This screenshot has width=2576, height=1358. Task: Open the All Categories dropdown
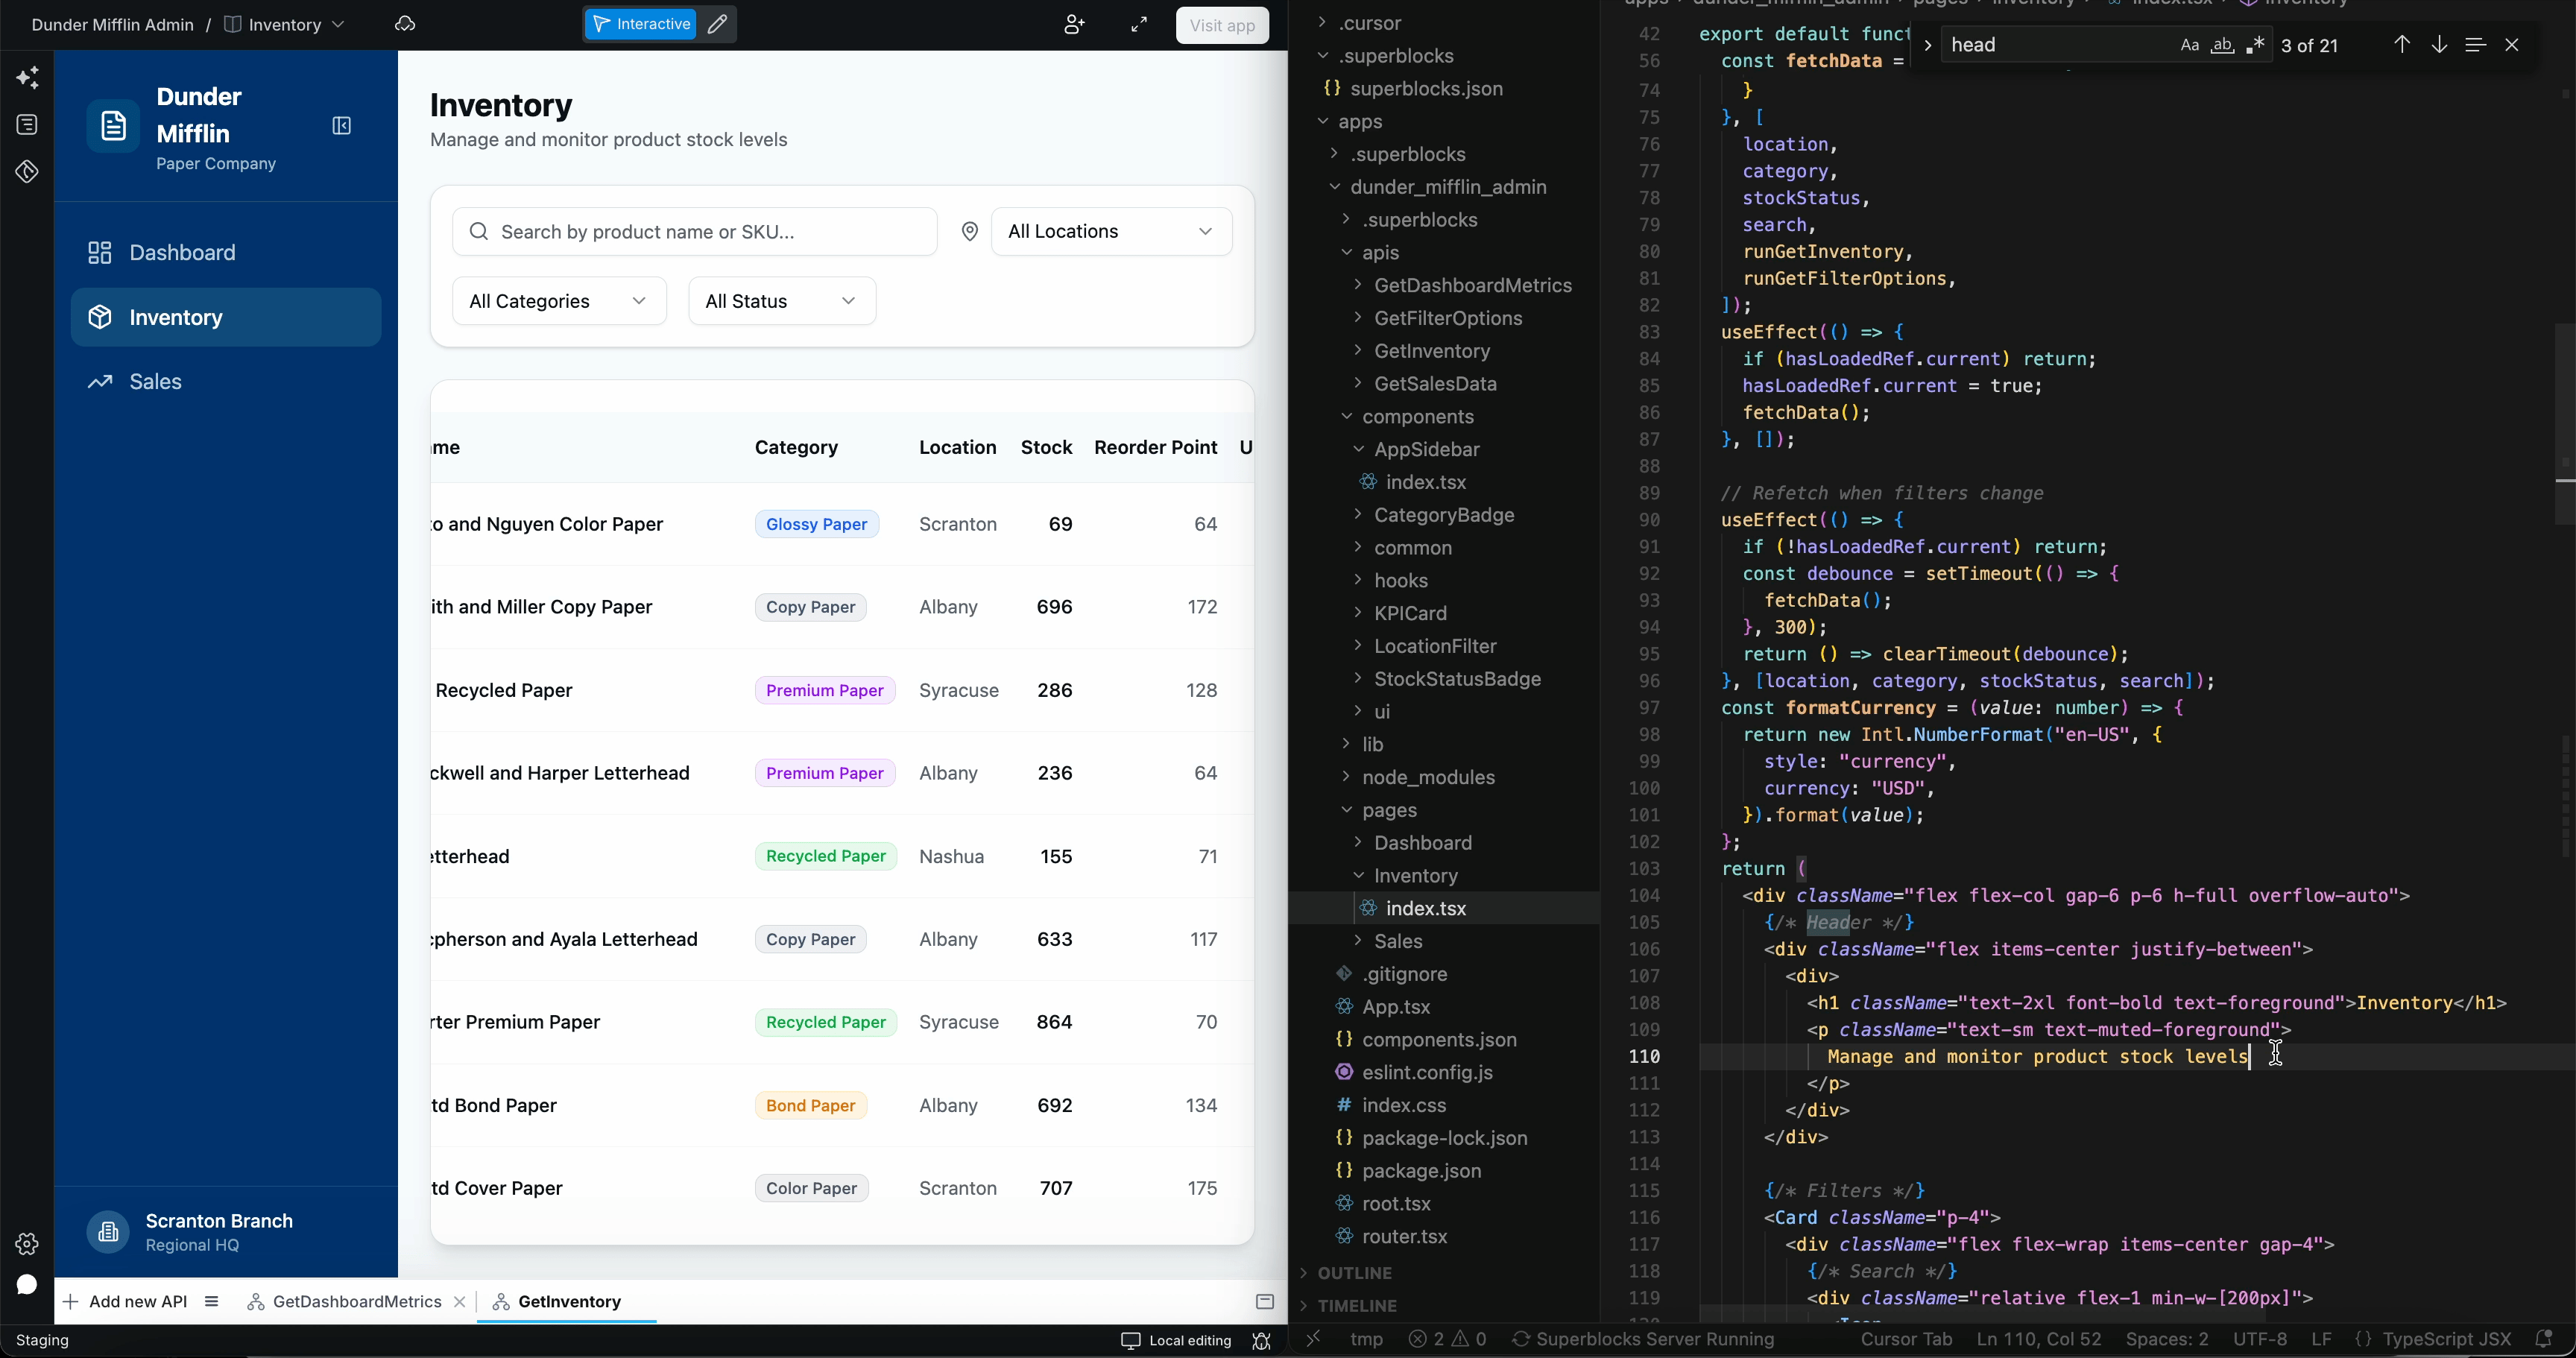tap(559, 301)
